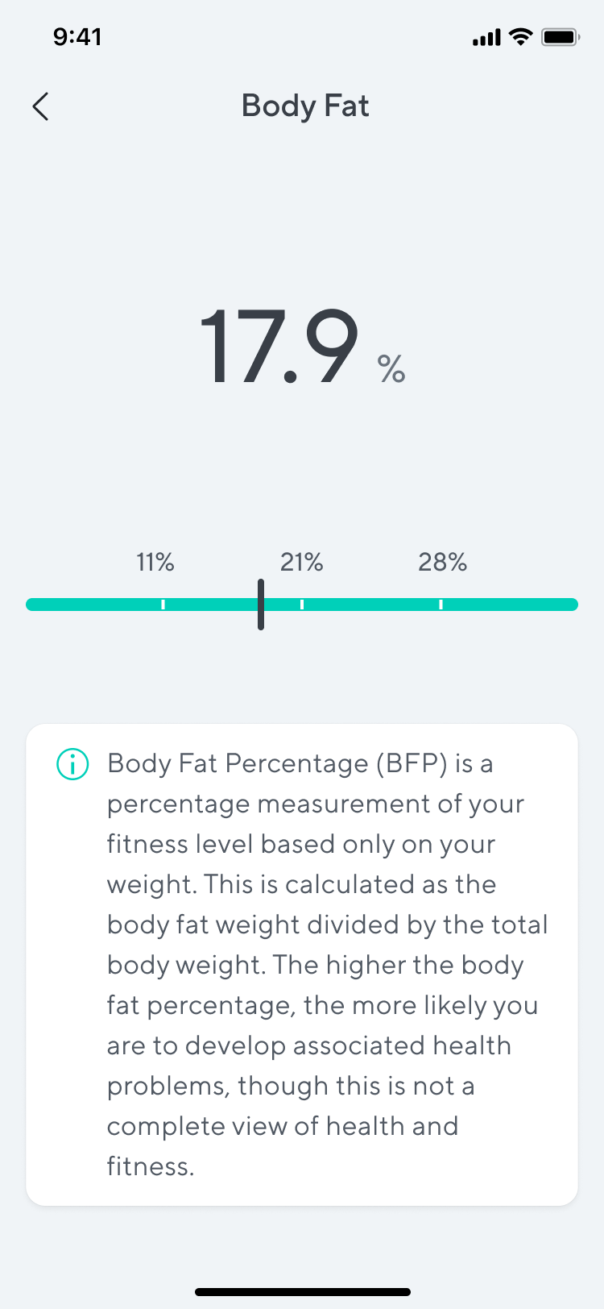This screenshot has width=604, height=1309.
Task: Click the percent symbol beside 17.9
Action: (x=391, y=368)
